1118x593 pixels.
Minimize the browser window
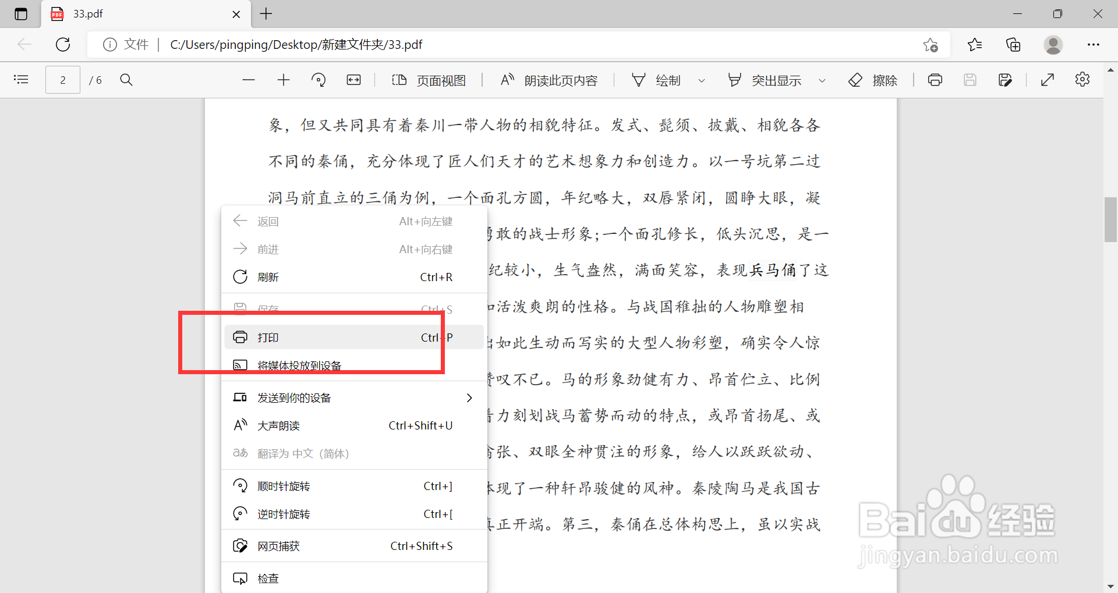(1018, 14)
